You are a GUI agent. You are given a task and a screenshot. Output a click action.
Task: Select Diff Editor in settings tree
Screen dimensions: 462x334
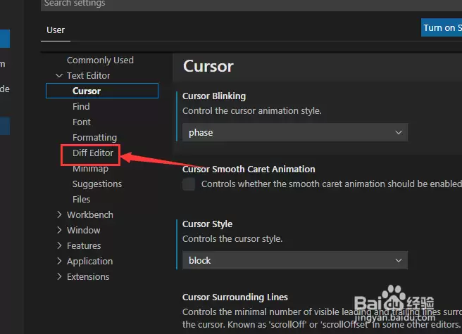93,153
